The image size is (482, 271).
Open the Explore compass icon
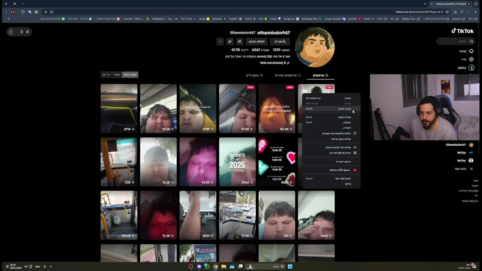471,59
